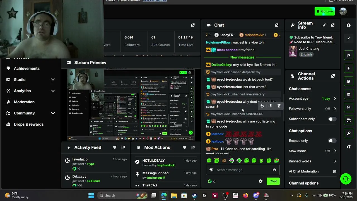Image resolution: width=357 pixels, height=201 pixels.
Task: Click the Go Live button
Action: pyautogui.click(x=325, y=11)
